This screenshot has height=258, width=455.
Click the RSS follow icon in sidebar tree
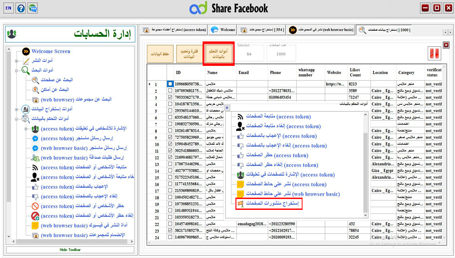[x=35, y=168]
